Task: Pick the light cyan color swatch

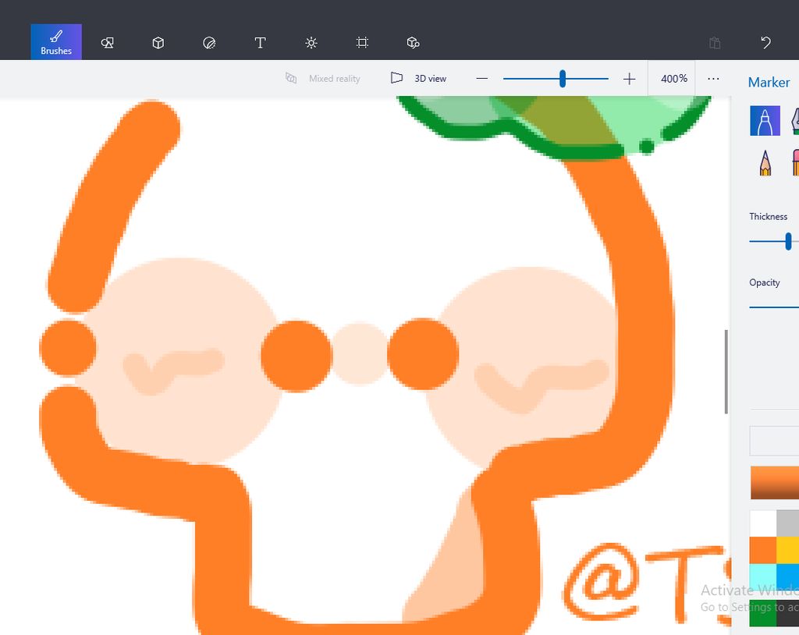Action: tap(763, 576)
